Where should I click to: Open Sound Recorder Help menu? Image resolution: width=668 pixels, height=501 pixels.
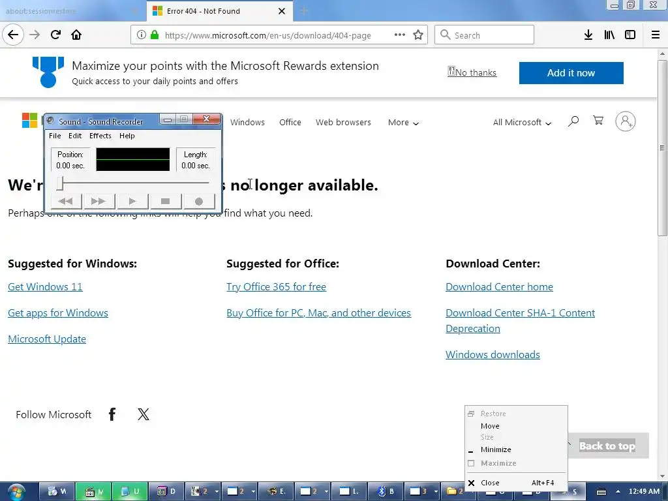click(127, 136)
